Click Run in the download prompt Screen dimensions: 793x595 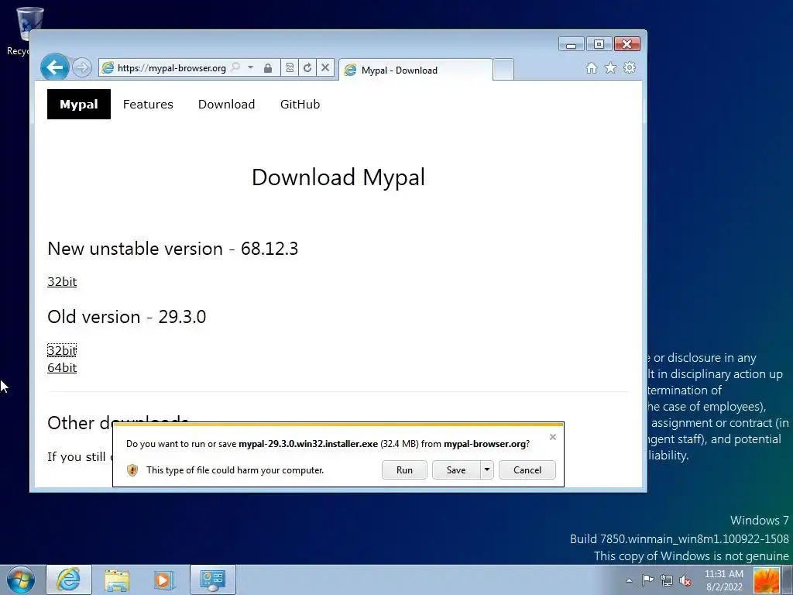click(404, 470)
